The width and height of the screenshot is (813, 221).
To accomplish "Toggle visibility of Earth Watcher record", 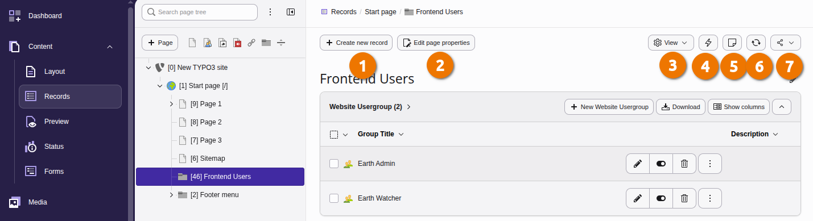I will point(661,198).
